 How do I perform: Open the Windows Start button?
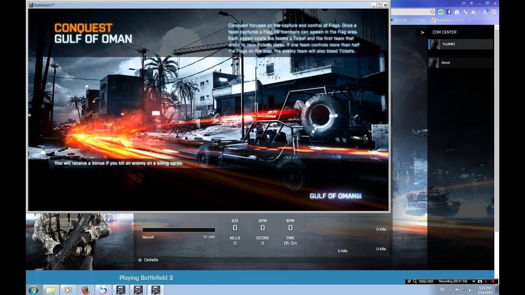pos(33,290)
